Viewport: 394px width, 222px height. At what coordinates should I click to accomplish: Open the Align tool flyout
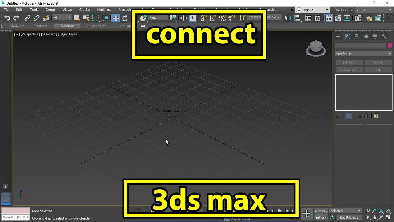(x=297, y=18)
